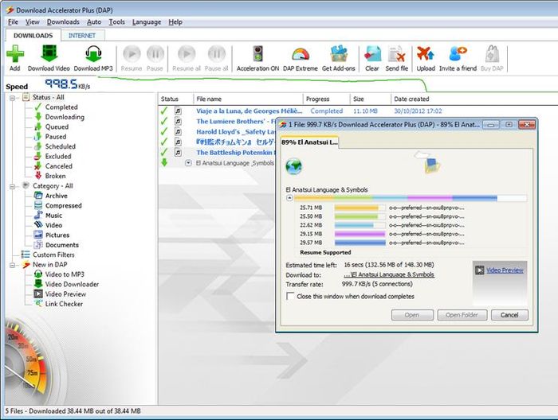Click the Invite a friend icon

tap(458, 54)
